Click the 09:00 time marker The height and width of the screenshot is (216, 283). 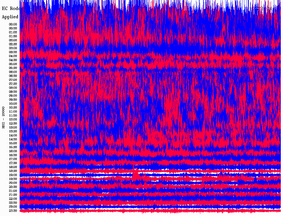[13, 96]
